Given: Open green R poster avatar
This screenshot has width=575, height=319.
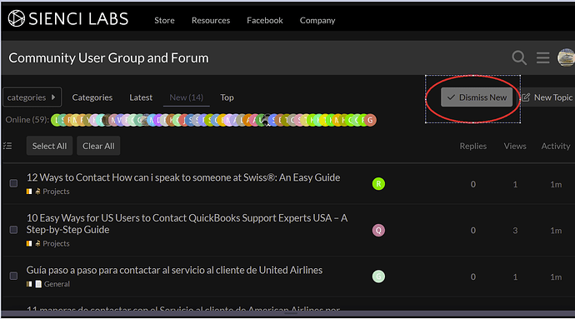Looking at the screenshot, I should pyautogui.click(x=378, y=184).
